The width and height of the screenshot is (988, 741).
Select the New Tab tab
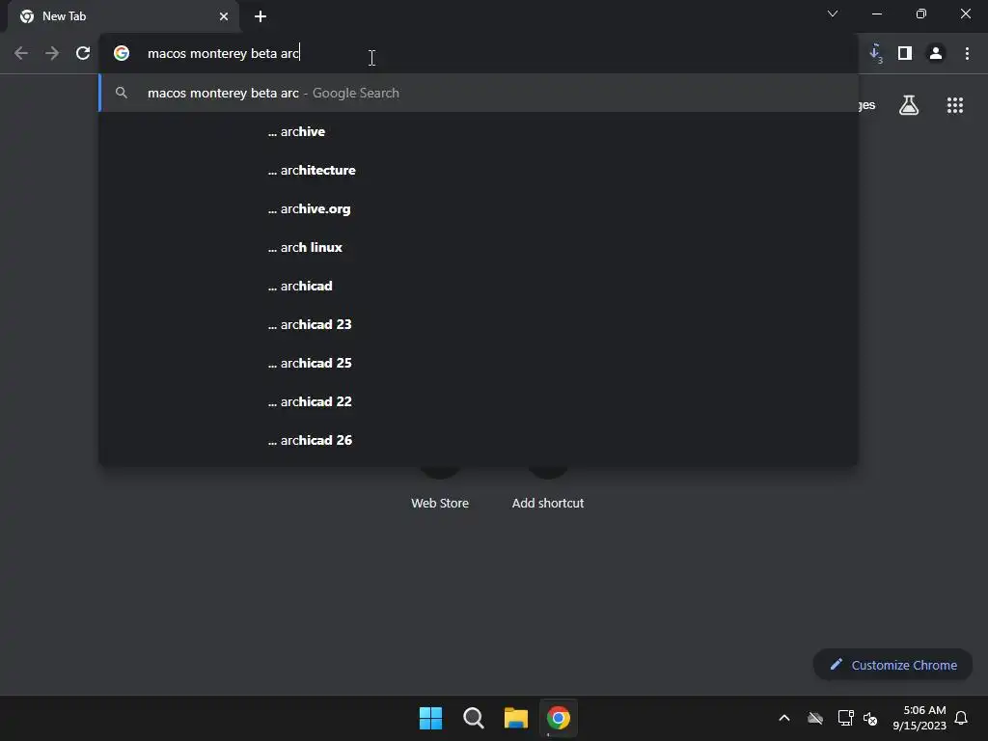[123, 16]
